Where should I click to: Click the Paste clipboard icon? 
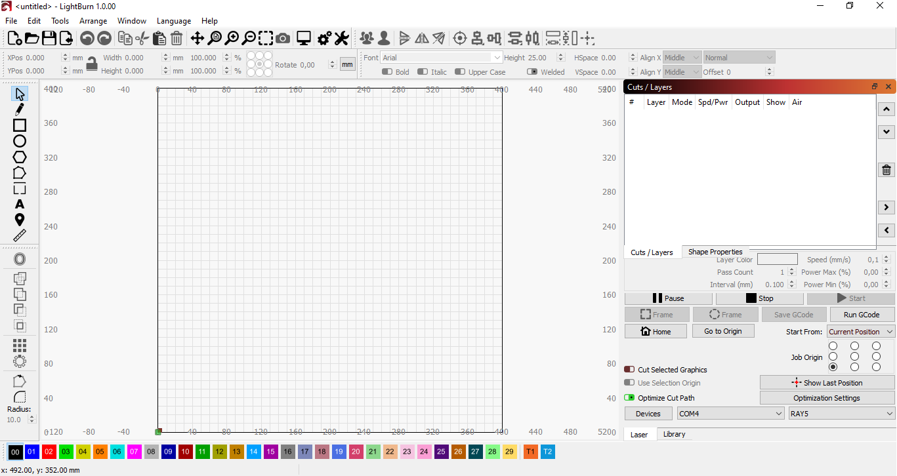point(159,38)
